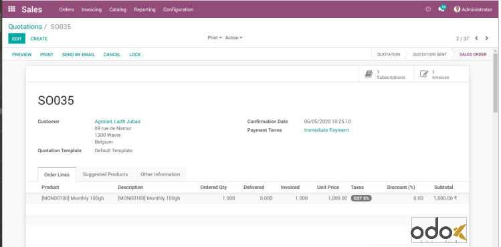Click the Subtotal column header

pyautogui.click(x=443, y=187)
